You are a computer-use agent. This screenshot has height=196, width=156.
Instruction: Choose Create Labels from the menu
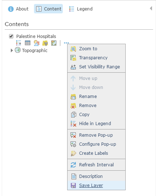click(96, 153)
